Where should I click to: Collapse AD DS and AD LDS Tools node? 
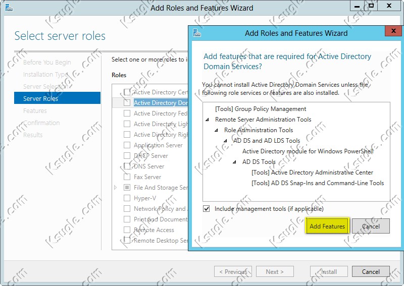[225, 141]
